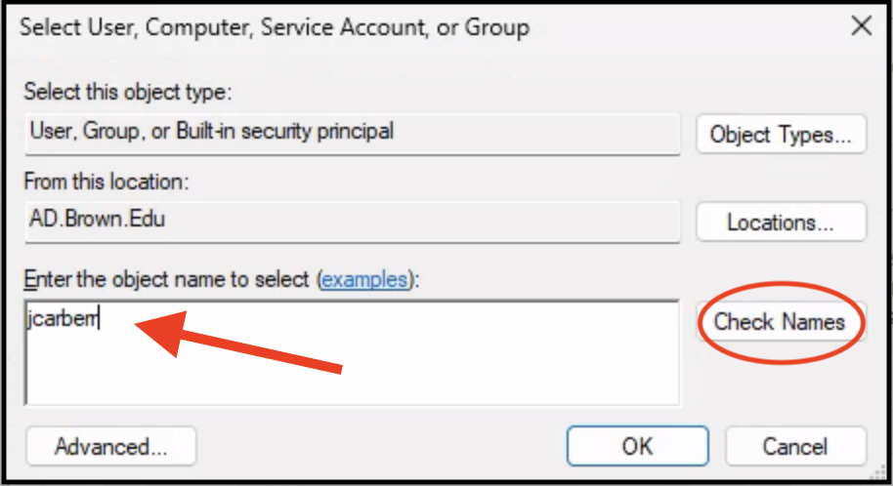Click the 'Enter the object name to select' label
Image resolution: width=893 pixels, height=486 pixels.
click(168, 280)
